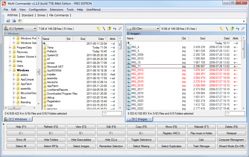Select the [D:] Images panel tab
249x157 pixels.
coord(139,119)
